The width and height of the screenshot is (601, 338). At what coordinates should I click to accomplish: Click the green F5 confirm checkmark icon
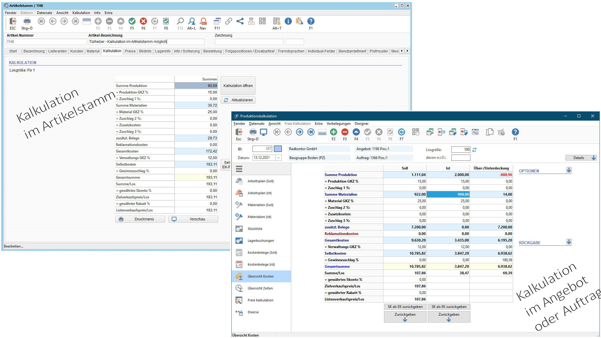pyautogui.click(x=132, y=21)
